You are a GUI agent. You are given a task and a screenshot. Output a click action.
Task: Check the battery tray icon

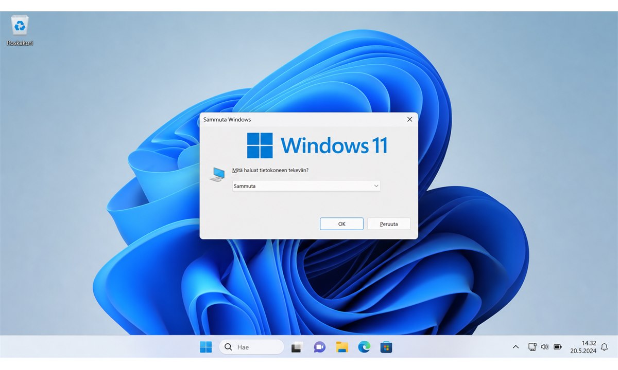(558, 347)
